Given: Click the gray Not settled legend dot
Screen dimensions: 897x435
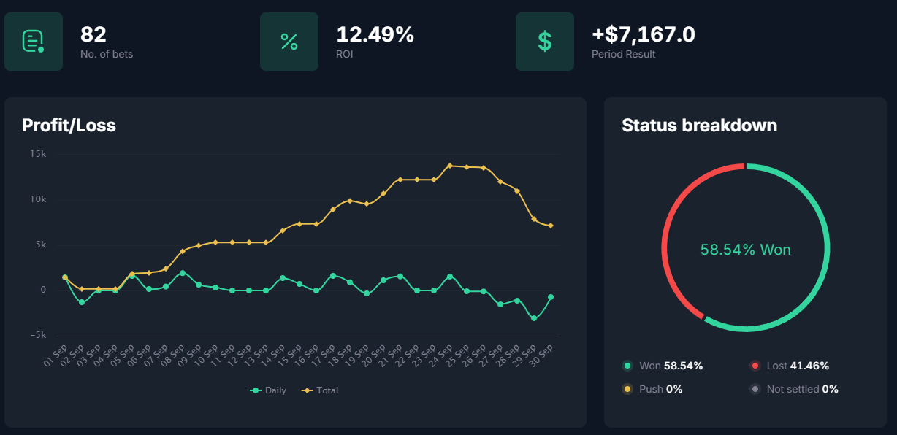Looking at the screenshot, I should tap(755, 389).
